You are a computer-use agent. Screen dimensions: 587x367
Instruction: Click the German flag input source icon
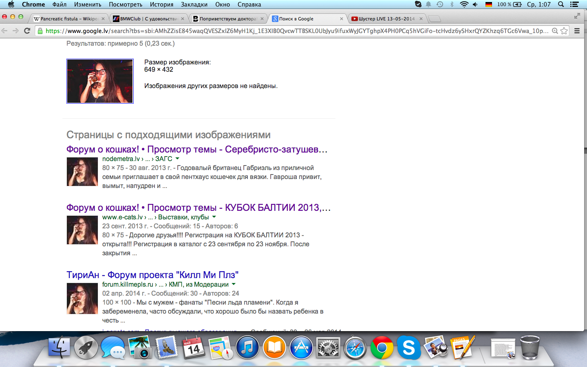[488, 4]
